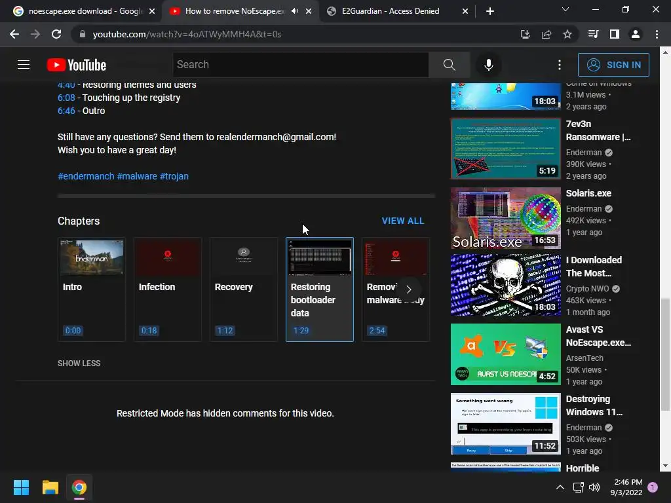The image size is (671, 503).
Task: Open Chrome customize three-dot menu
Action: click(657, 34)
